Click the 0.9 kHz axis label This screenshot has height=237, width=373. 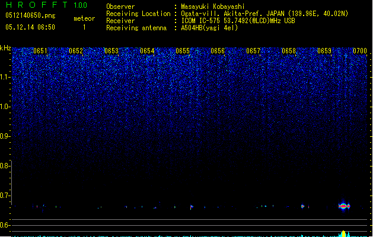point(5,136)
